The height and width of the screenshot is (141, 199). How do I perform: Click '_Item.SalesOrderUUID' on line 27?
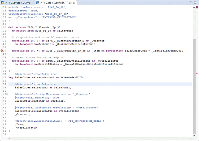167,51
